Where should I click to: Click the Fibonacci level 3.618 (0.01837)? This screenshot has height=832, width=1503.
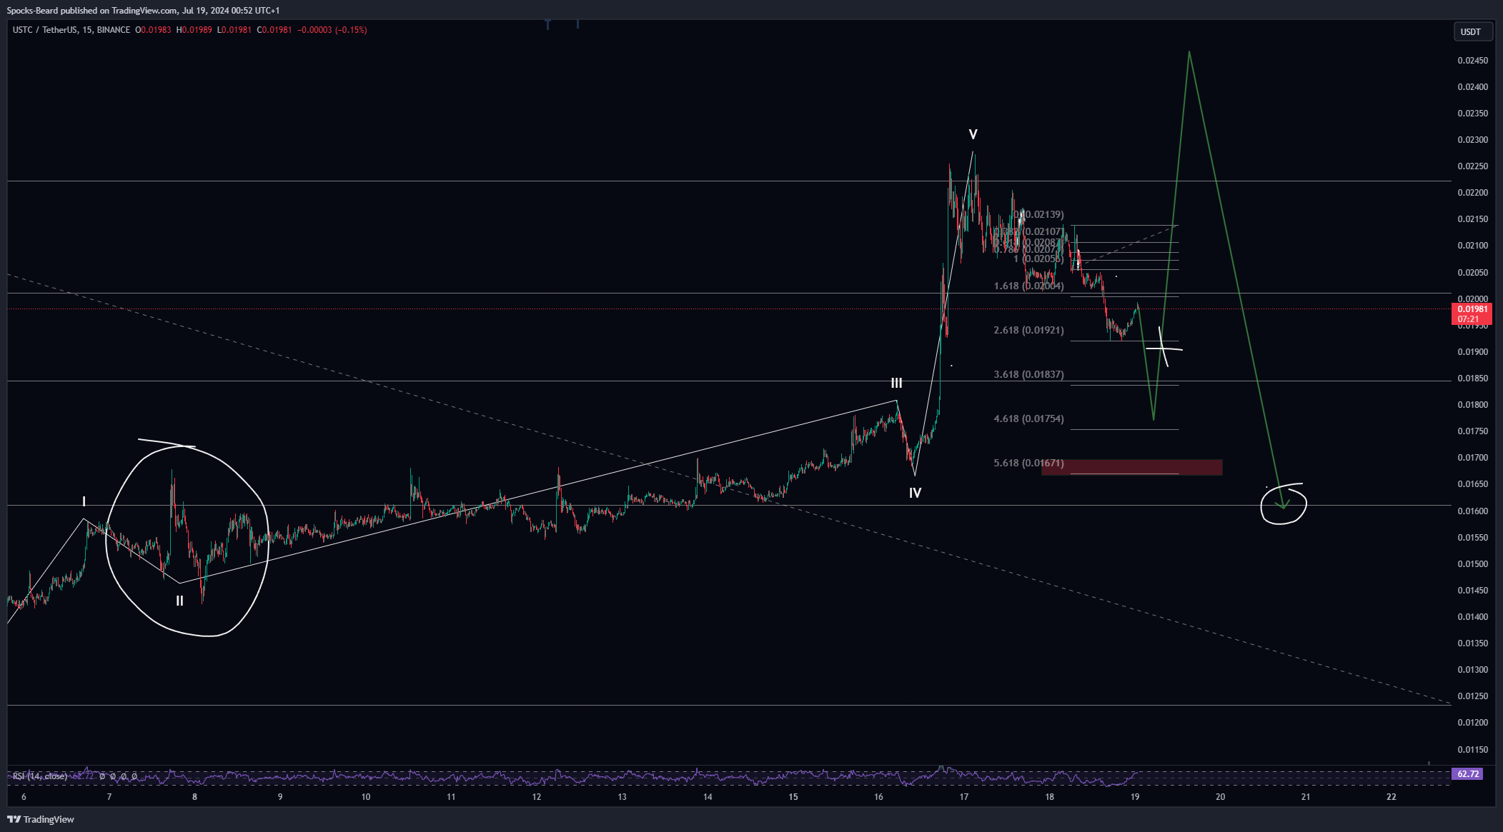(x=1028, y=374)
